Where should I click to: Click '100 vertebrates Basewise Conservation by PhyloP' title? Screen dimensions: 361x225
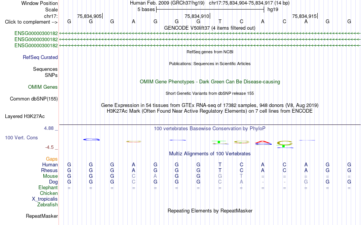[x=209, y=129]
